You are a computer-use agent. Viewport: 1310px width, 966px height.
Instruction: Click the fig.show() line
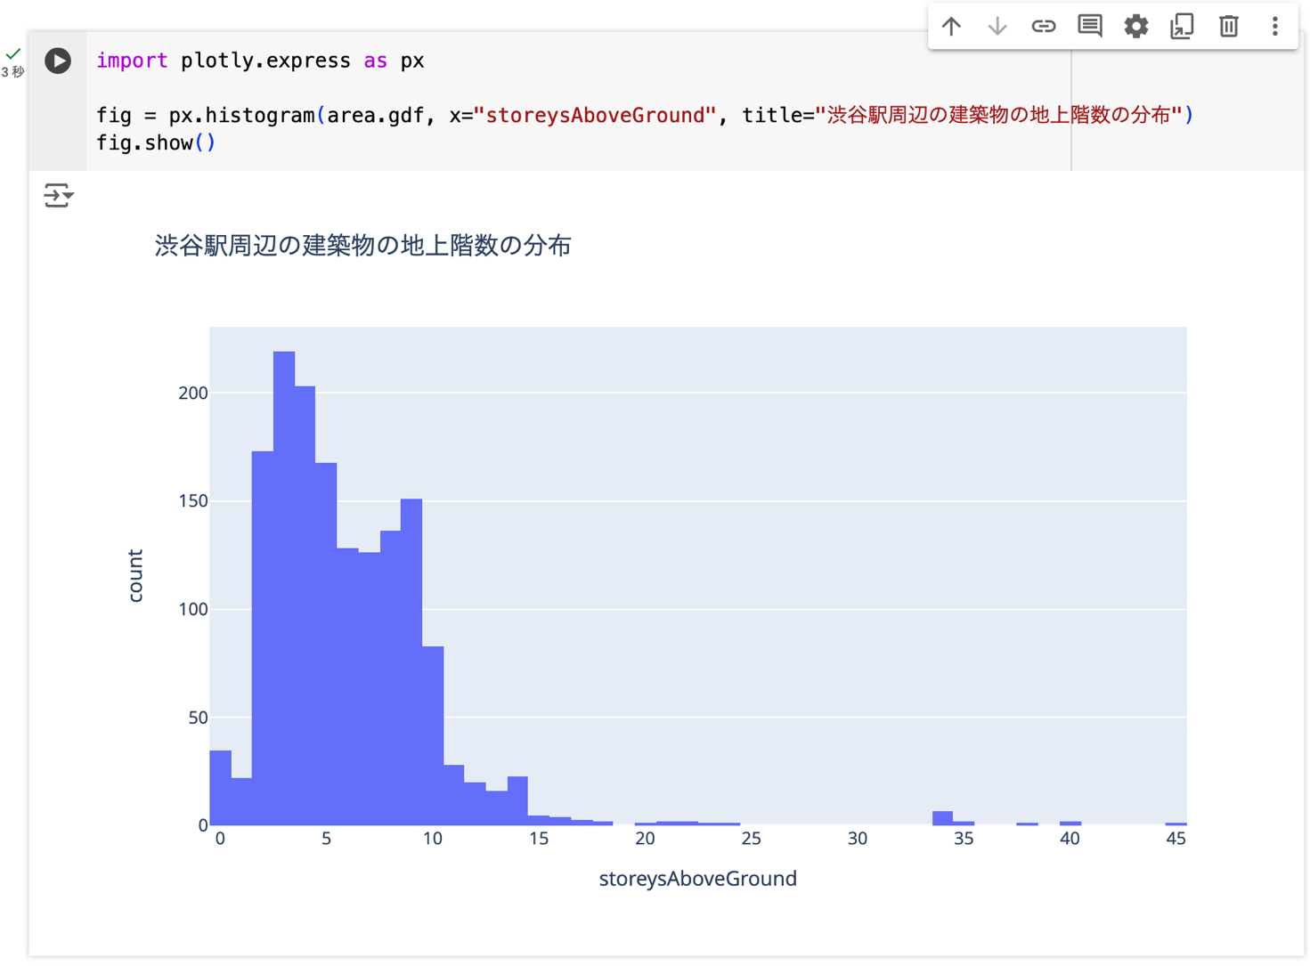156,142
